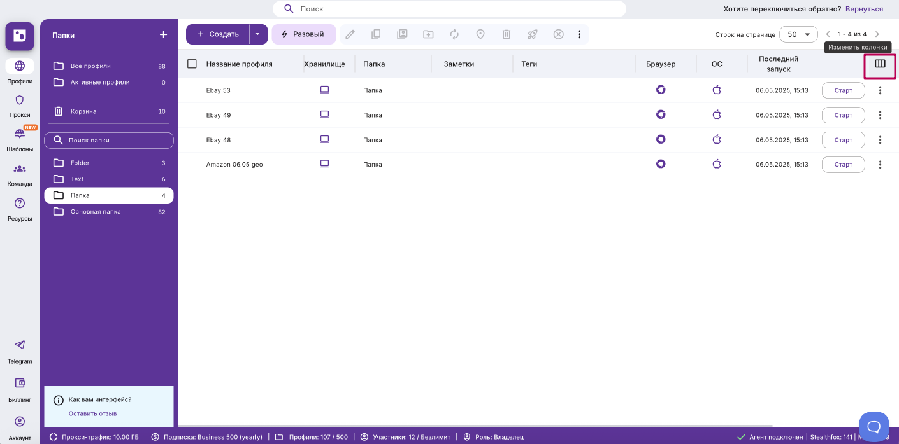Select the Папка folder with 4 profiles

pos(109,195)
